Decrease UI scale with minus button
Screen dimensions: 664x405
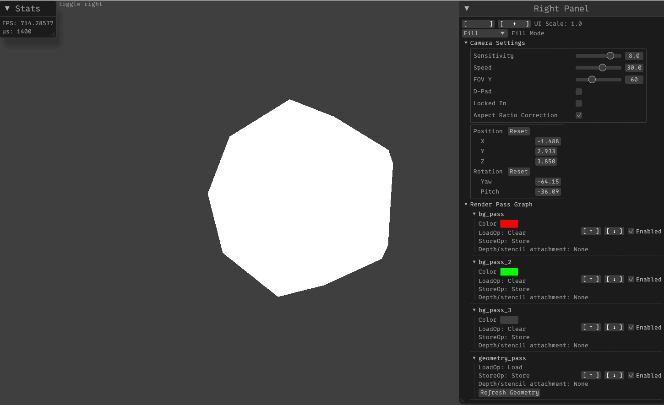pyautogui.click(x=479, y=24)
